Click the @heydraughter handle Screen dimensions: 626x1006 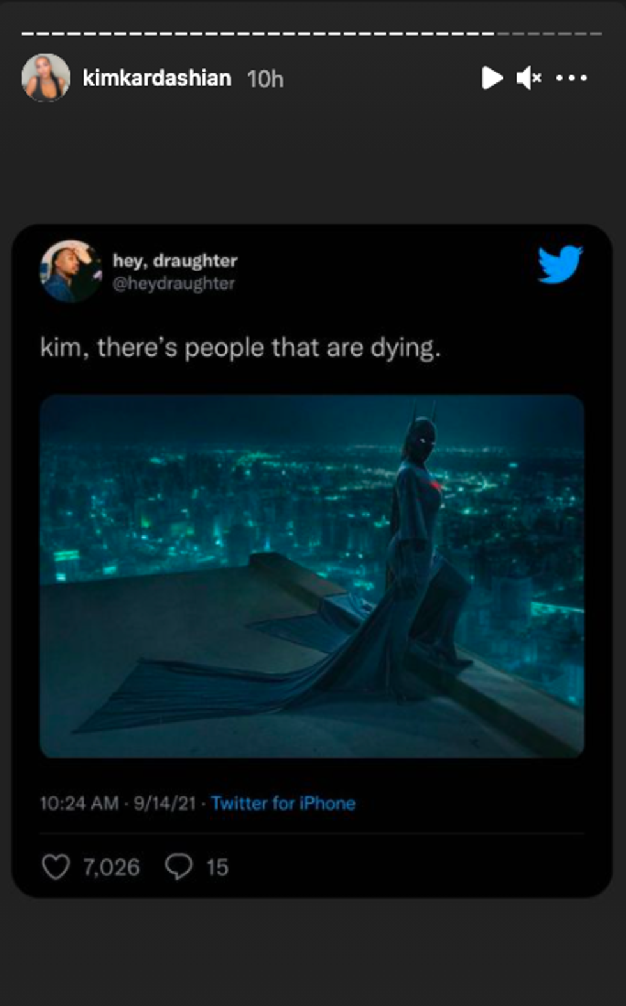[173, 284]
